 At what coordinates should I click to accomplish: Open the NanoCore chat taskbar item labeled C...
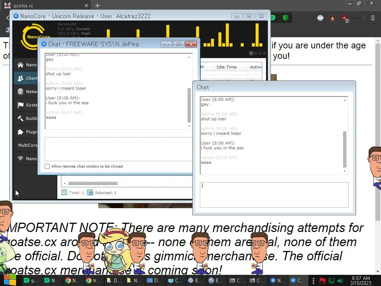(298, 280)
